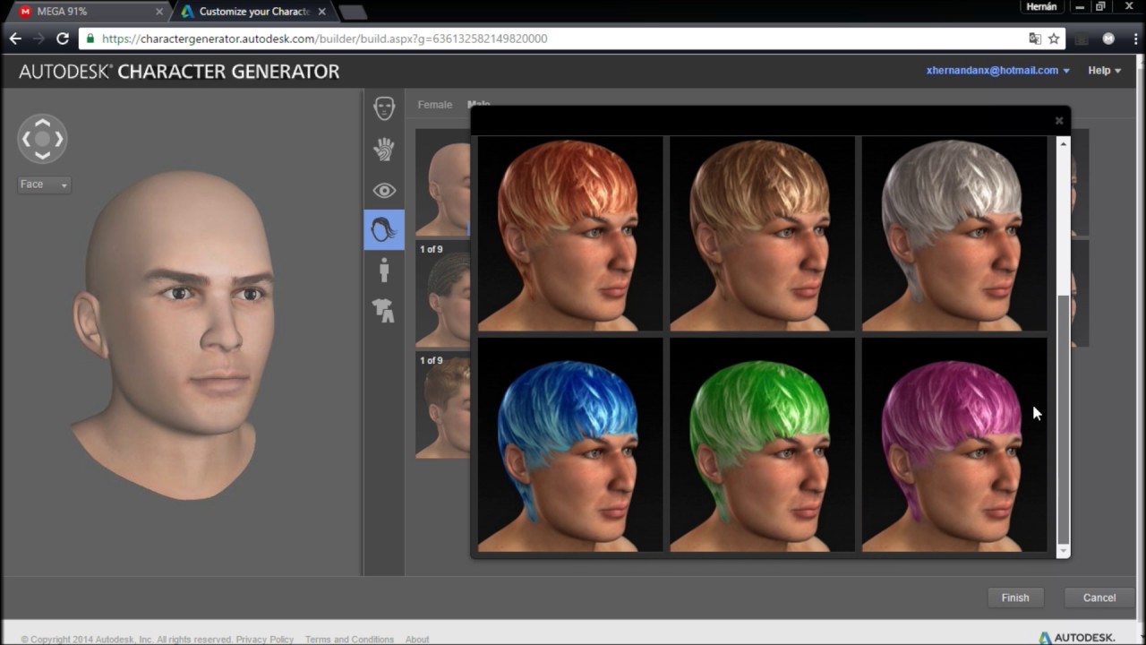
Task: Click the Autodesk Character Generator logo
Action: (179, 72)
